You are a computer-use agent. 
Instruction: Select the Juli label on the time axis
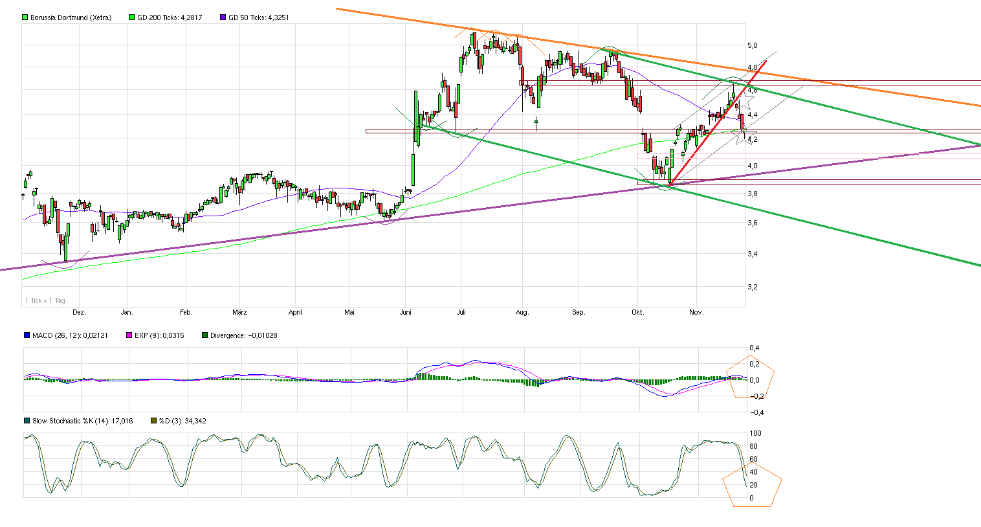point(461,312)
